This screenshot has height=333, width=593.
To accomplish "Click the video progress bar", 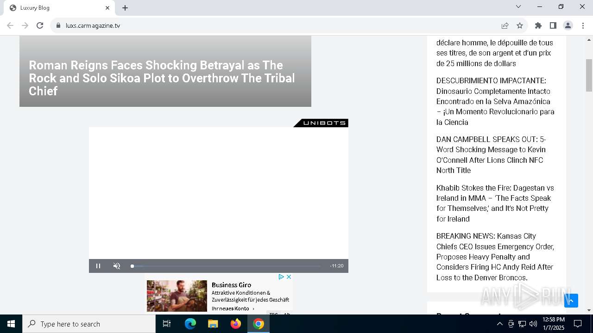I will tap(226, 266).
